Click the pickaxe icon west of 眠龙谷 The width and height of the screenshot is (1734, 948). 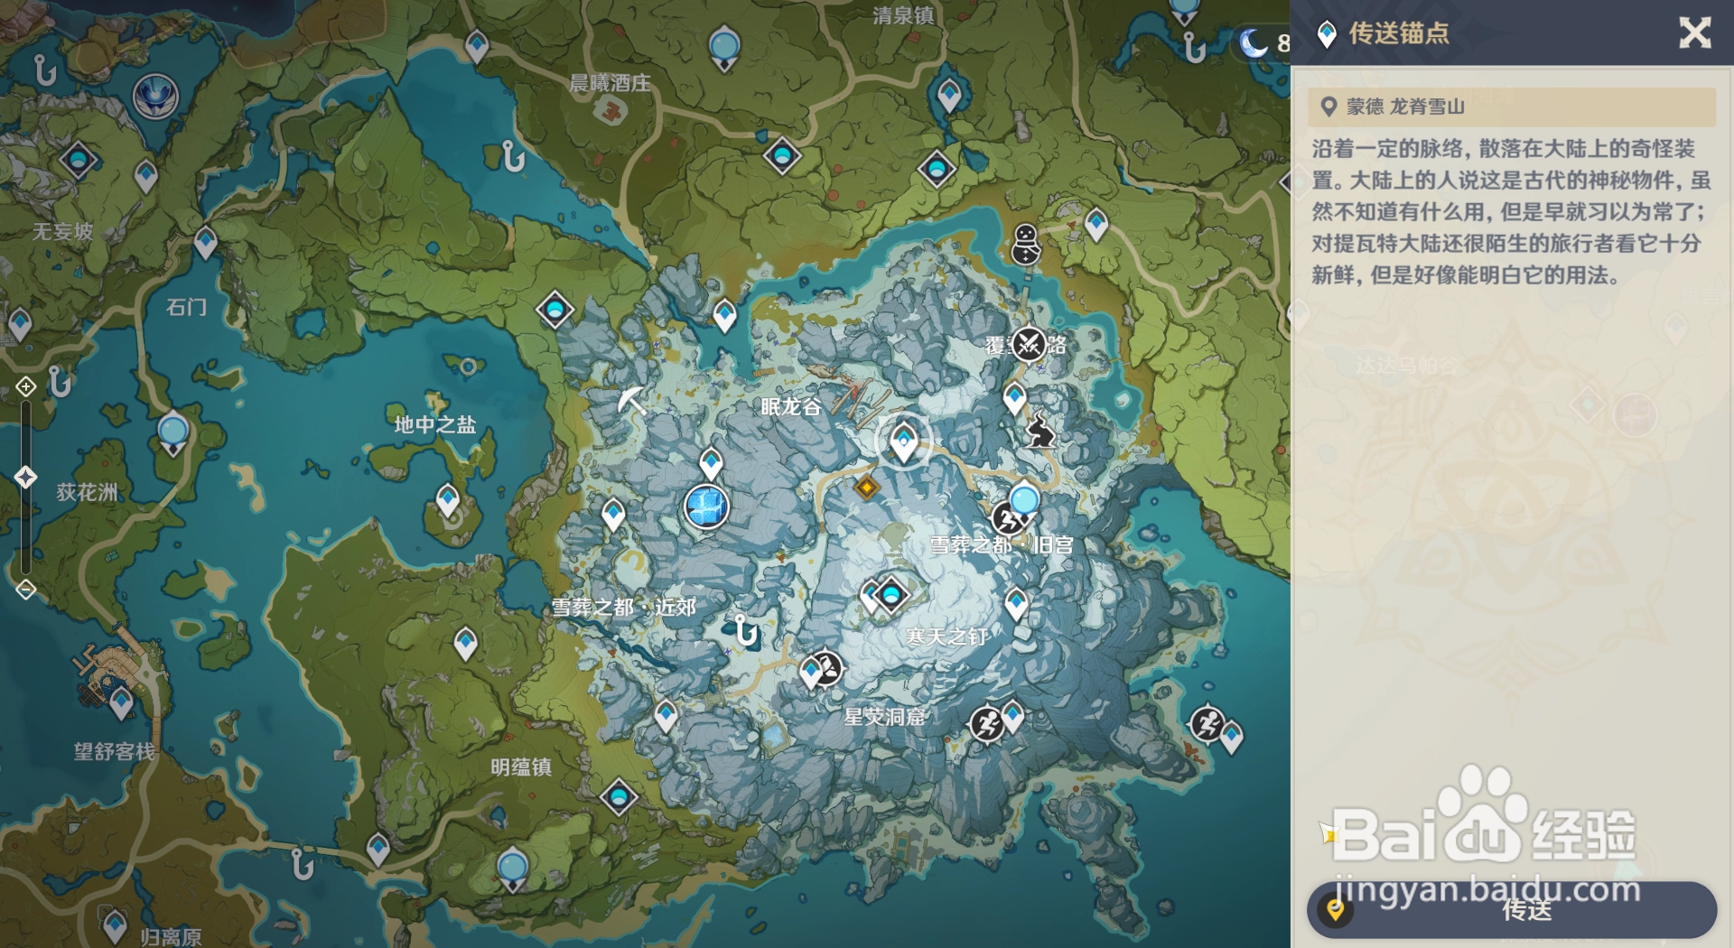coord(631,400)
